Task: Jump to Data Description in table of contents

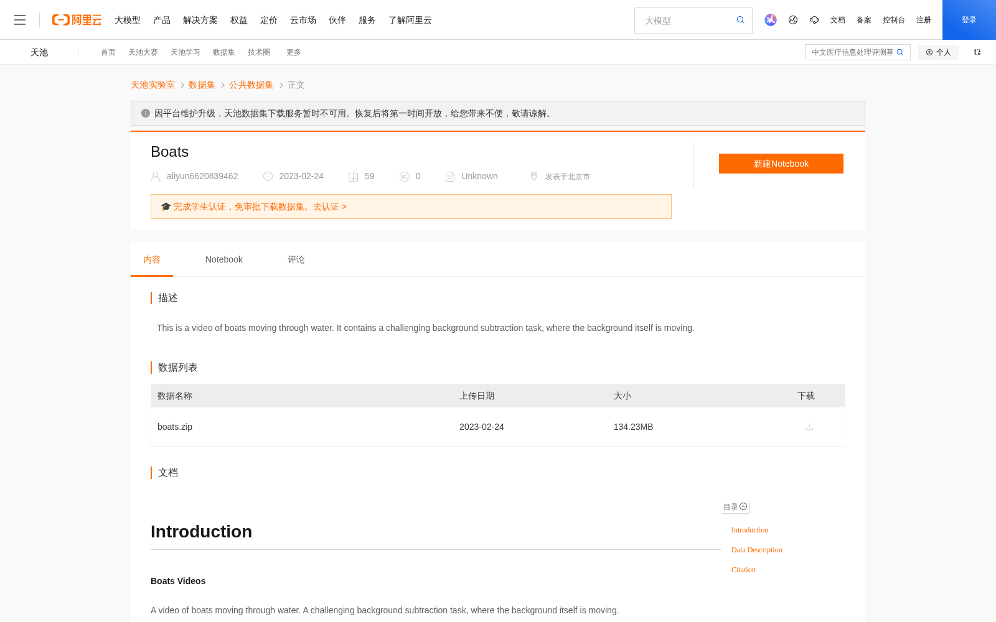Action: (x=757, y=550)
